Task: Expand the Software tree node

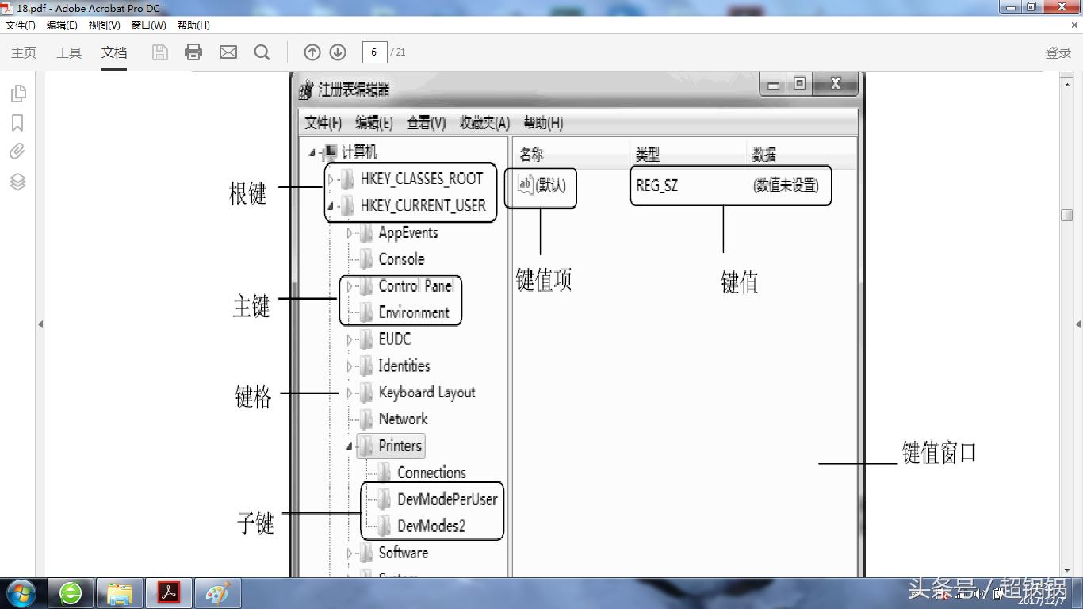Action: point(349,553)
